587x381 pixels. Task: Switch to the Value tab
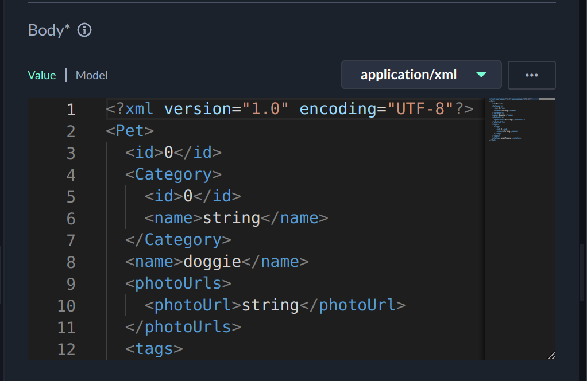pos(42,75)
